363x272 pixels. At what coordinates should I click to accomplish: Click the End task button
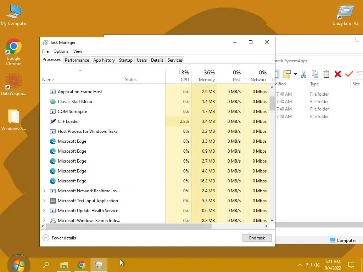(257, 238)
